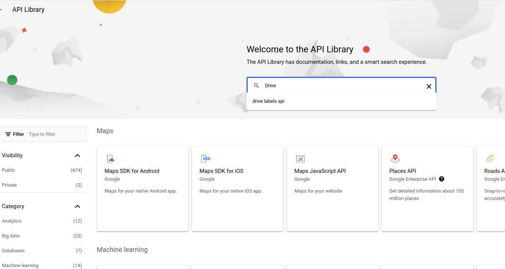Click the search magnifier icon
505x269 pixels.
click(x=256, y=86)
